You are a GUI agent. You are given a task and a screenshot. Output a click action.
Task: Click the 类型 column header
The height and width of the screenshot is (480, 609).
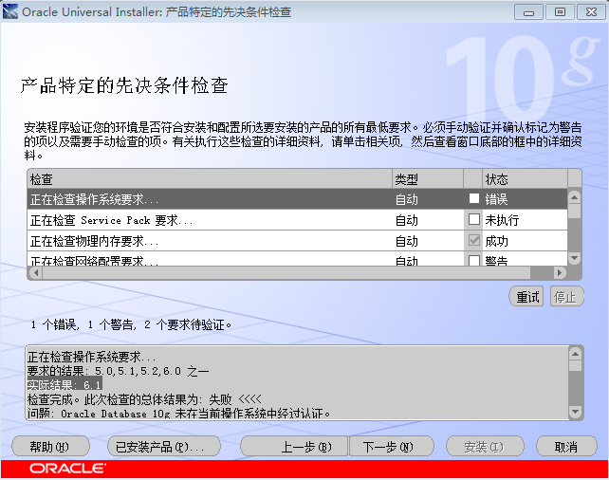click(428, 179)
